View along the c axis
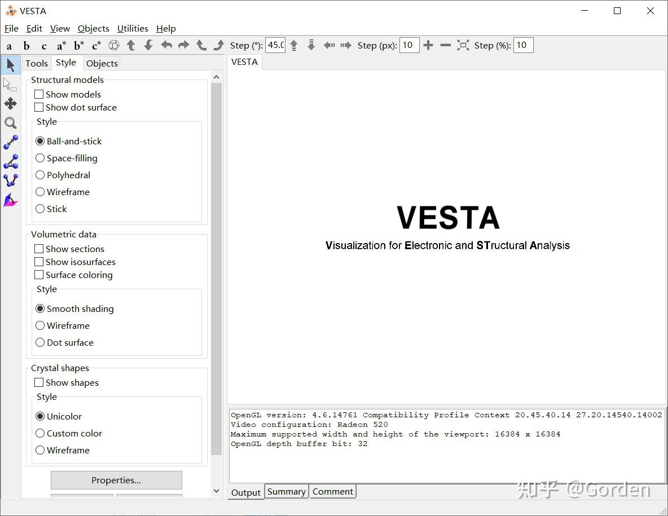 coord(44,46)
